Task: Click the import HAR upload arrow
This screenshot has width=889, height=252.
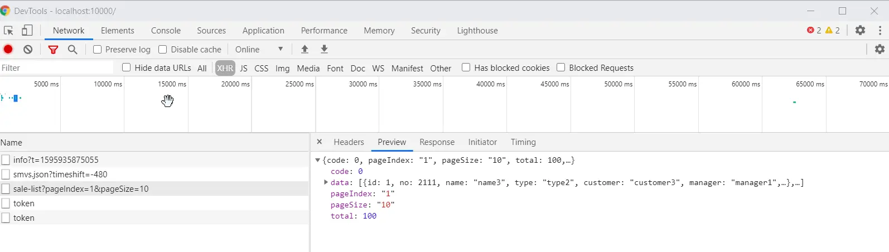Action: pyautogui.click(x=305, y=49)
